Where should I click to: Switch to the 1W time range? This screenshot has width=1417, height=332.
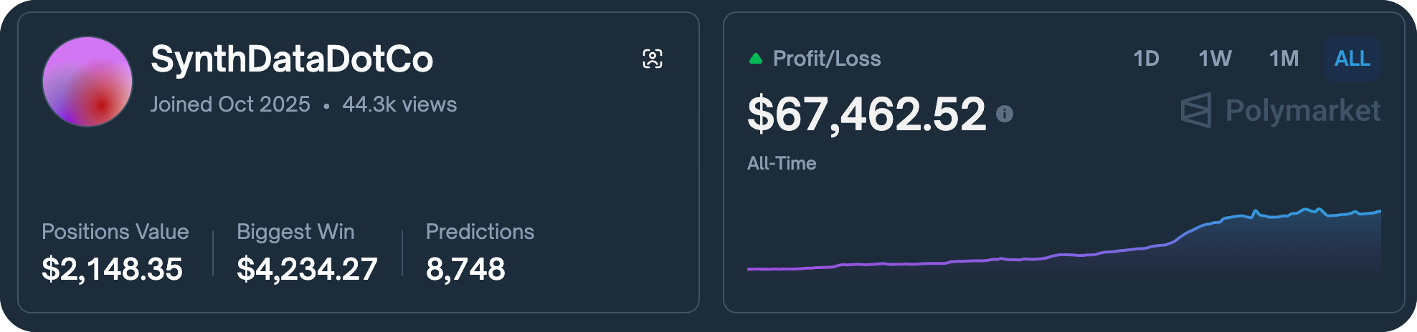click(1215, 59)
